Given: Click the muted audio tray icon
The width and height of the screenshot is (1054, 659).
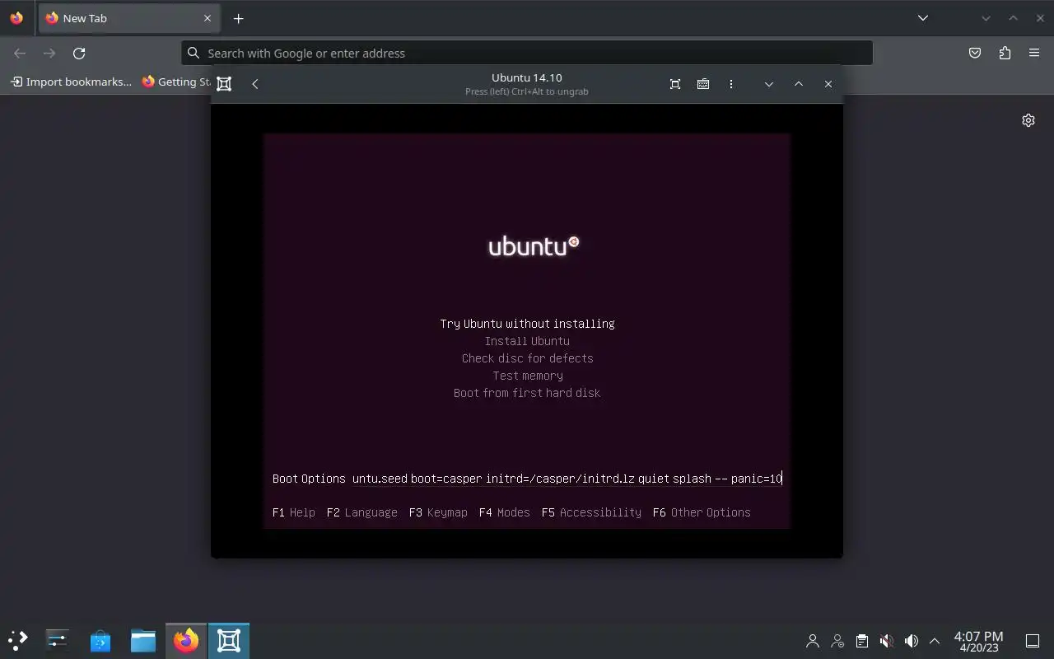Looking at the screenshot, I should pos(887,640).
